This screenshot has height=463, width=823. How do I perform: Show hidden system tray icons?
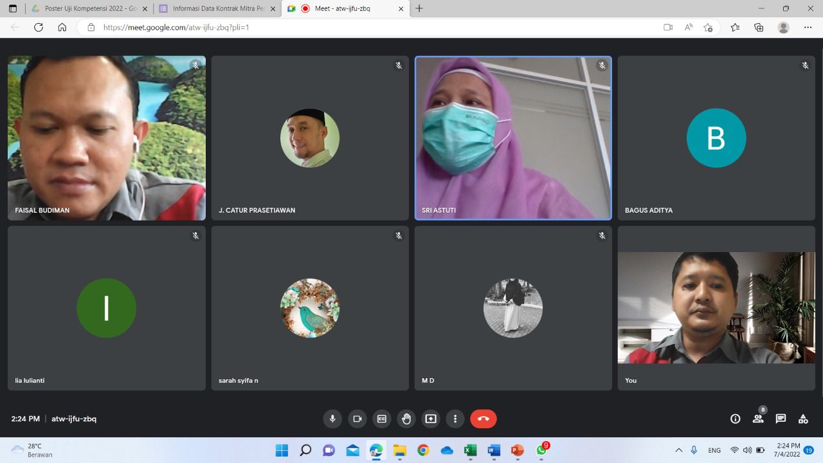click(x=678, y=450)
